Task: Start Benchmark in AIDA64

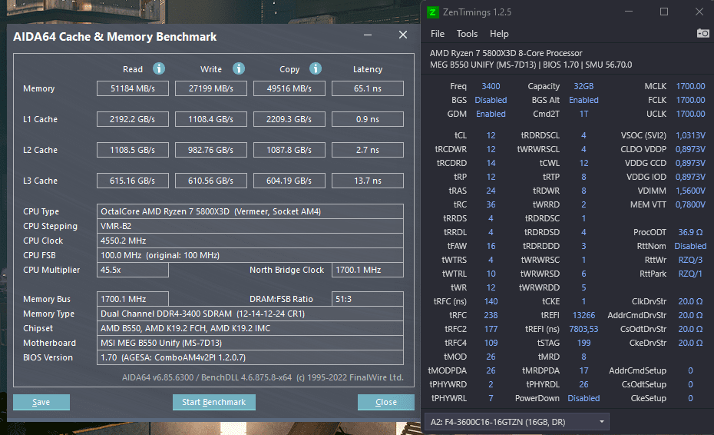Action: [x=214, y=402]
